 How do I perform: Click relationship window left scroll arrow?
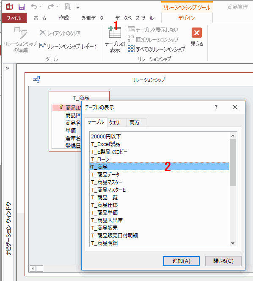click(x=33, y=268)
